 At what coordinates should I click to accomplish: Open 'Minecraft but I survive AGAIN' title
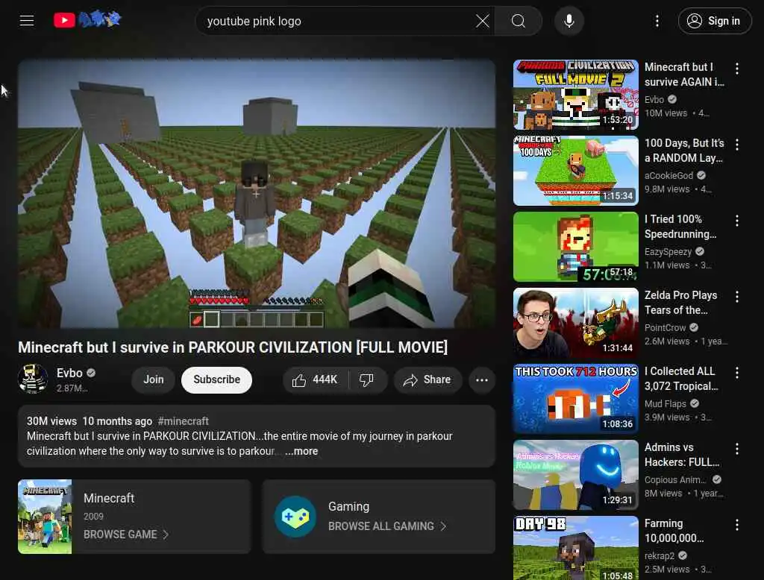(x=684, y=75)
